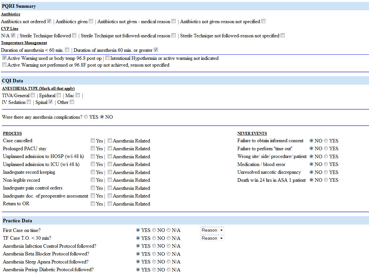Check Yes for Inadequate record keeping
369x276 pixels.
coord(93,172)
